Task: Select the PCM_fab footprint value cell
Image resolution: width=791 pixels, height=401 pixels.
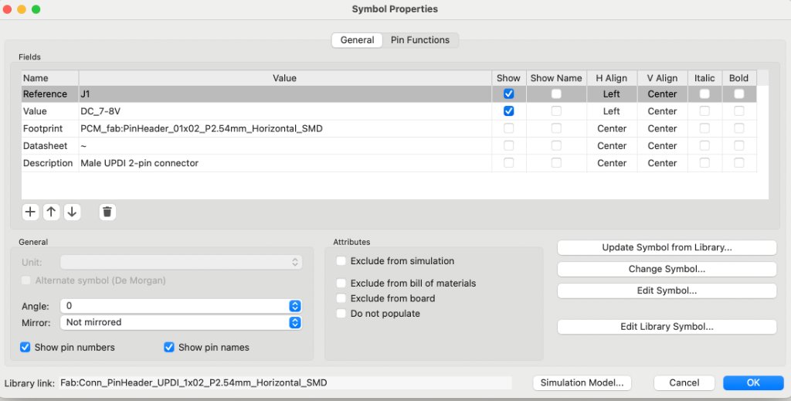Action: coord(285,128)
